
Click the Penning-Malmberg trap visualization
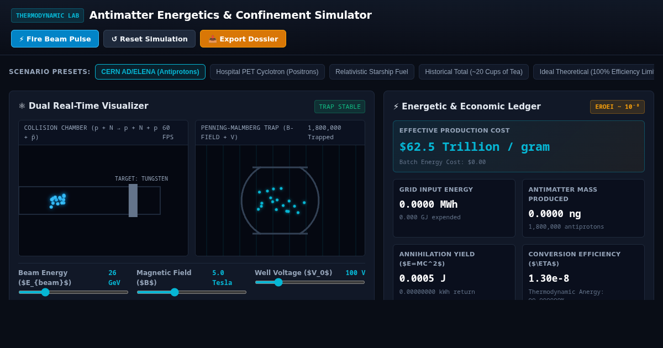[280, 201]
